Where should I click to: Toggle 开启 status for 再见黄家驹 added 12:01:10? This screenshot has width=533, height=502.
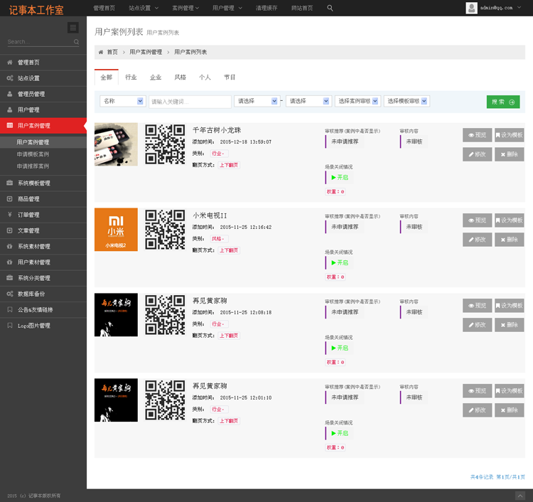click(x=340, y=433)
